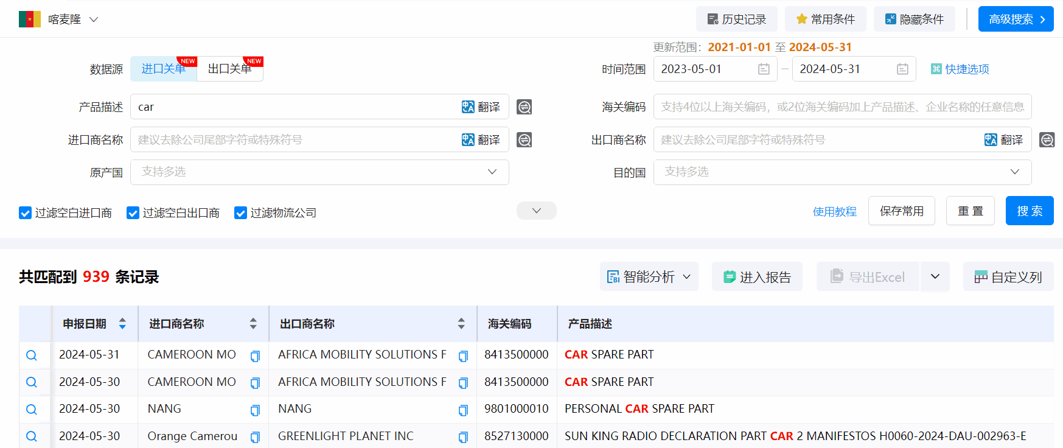Viewport: 1063px width, 448px height.
Task: Copy exporter name GREENLIGHT PLANET INC
Action: coord(463,437)
